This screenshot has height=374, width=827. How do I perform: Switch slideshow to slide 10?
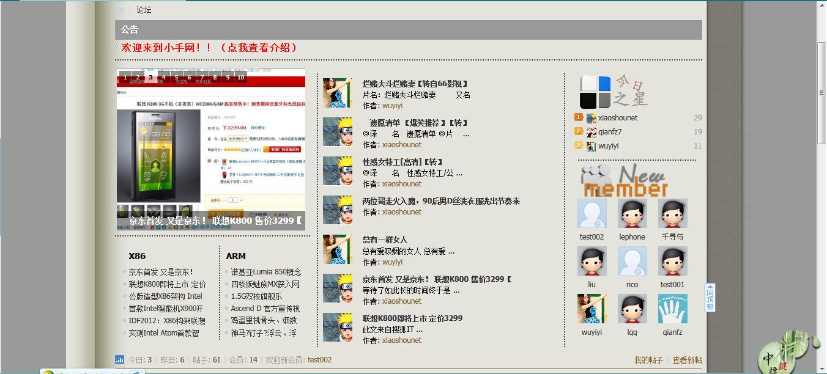click(x=241, y=78)
